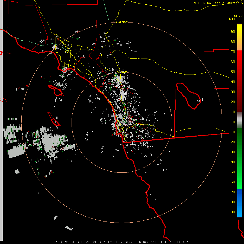Click the -70 value on the velocity scale
The height and width of the screenshot is (244, 244).
(232, 192)
